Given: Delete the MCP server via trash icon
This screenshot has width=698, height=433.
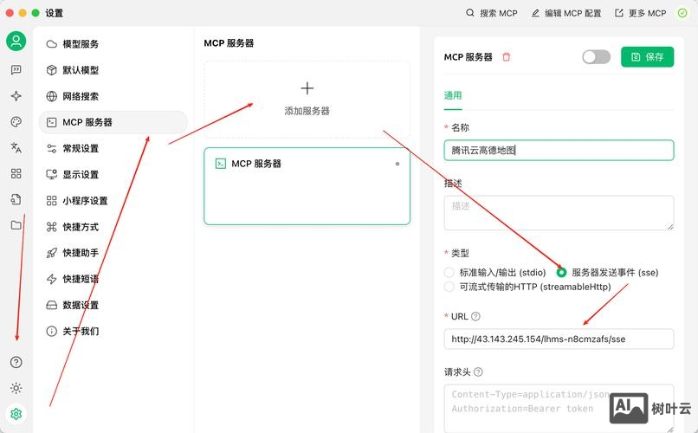Looking at the screenshot, I should point(506,57).
